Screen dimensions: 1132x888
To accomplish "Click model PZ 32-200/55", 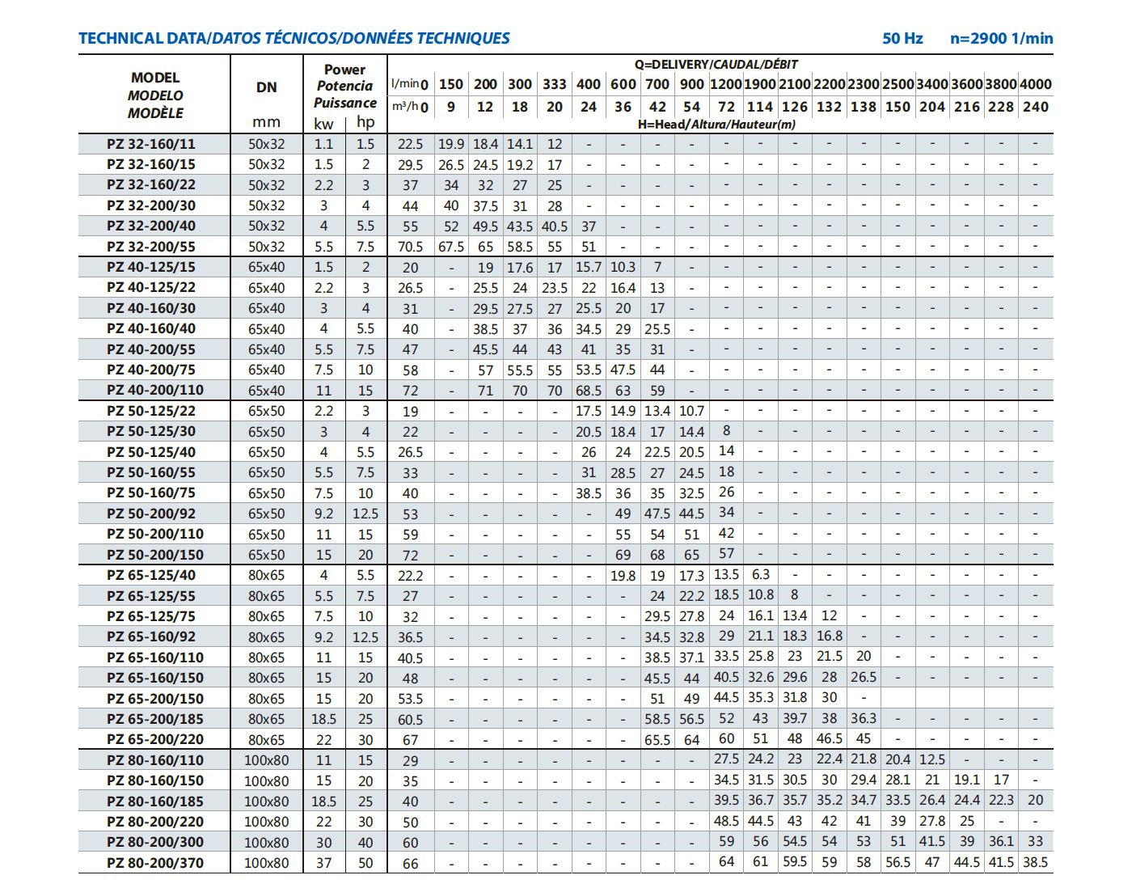I will point(151,247).
